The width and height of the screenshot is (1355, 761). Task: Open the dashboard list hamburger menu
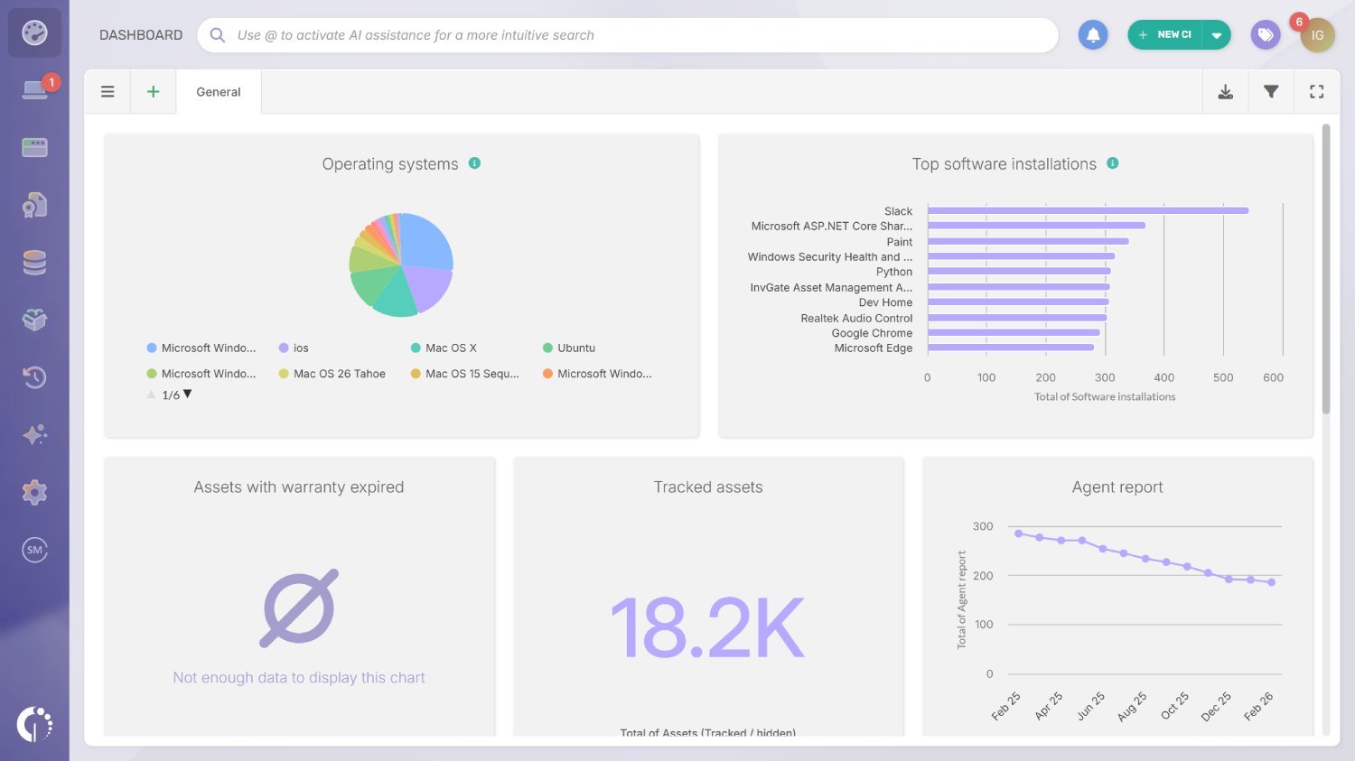[x=107, y=91]
